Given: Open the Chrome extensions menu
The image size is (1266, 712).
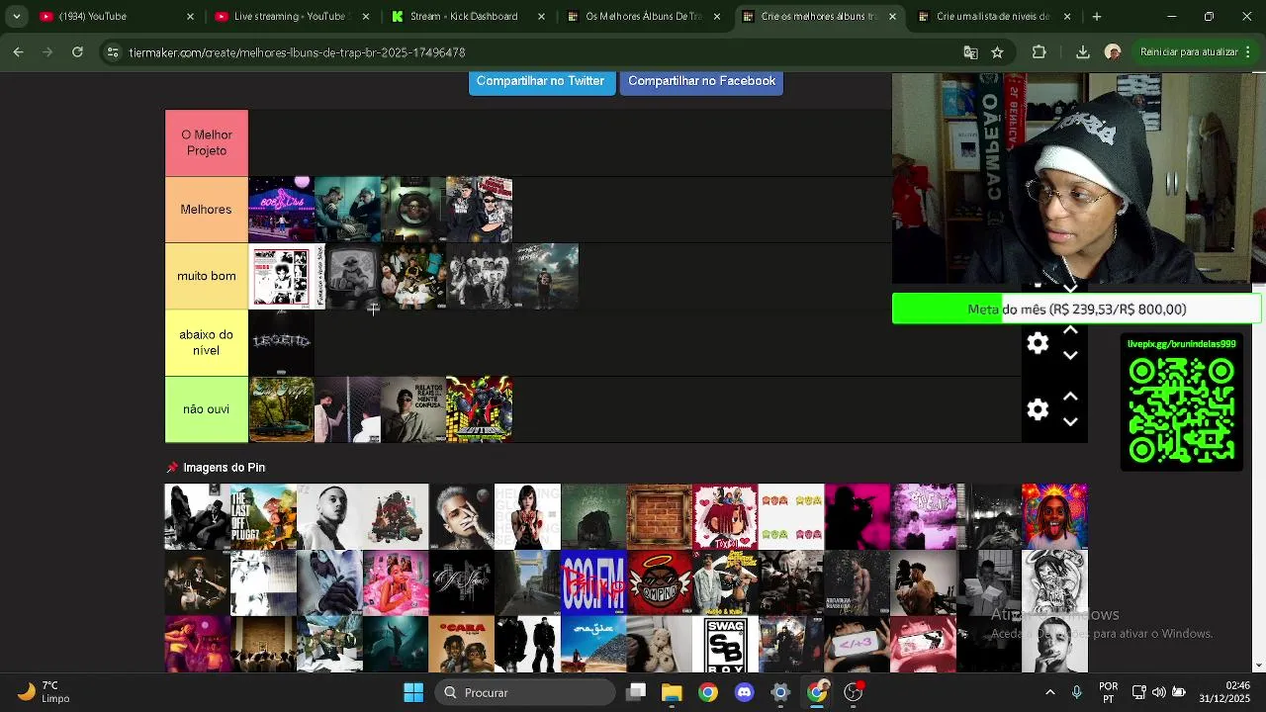Looking at the screenshot, I should click(1039, 52).
